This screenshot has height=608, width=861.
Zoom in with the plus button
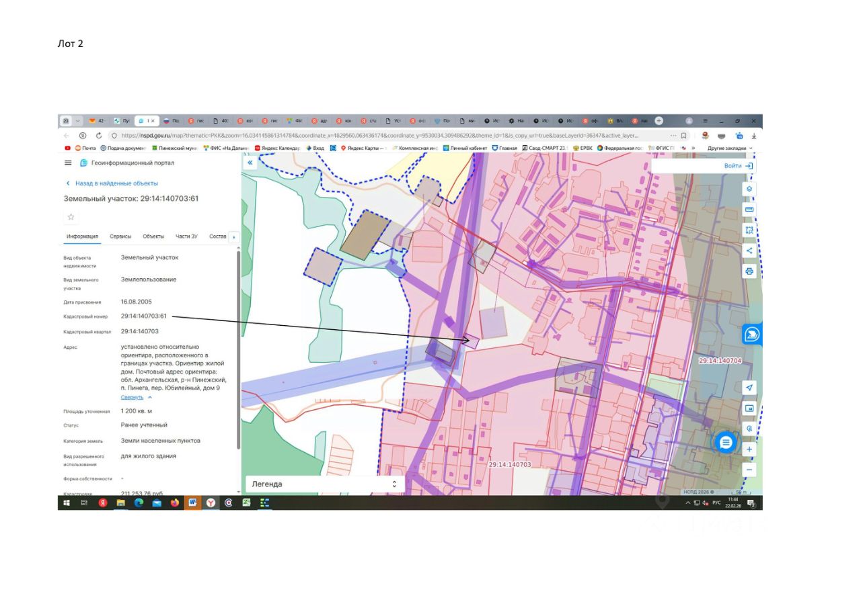click(749, 449)
